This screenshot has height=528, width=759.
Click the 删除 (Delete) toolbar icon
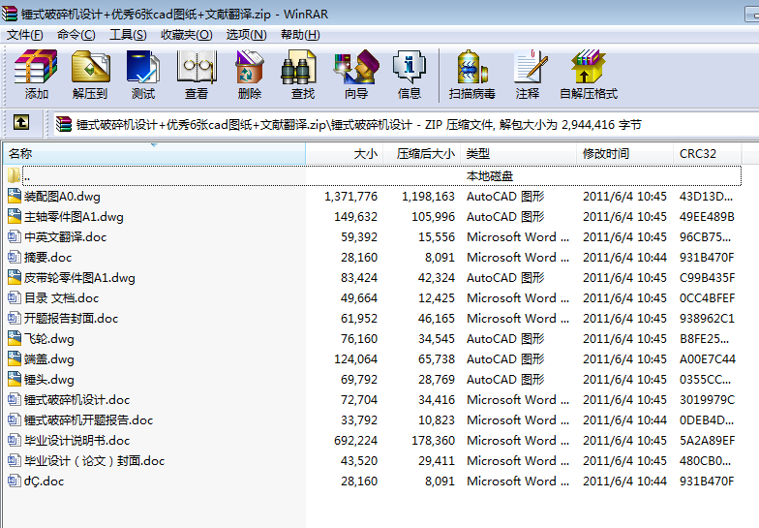(x=250, y=66)
